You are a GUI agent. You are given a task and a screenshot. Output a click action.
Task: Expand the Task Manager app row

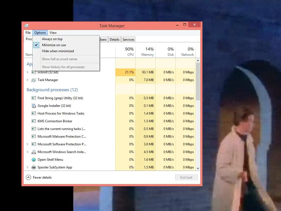point(27,80)
